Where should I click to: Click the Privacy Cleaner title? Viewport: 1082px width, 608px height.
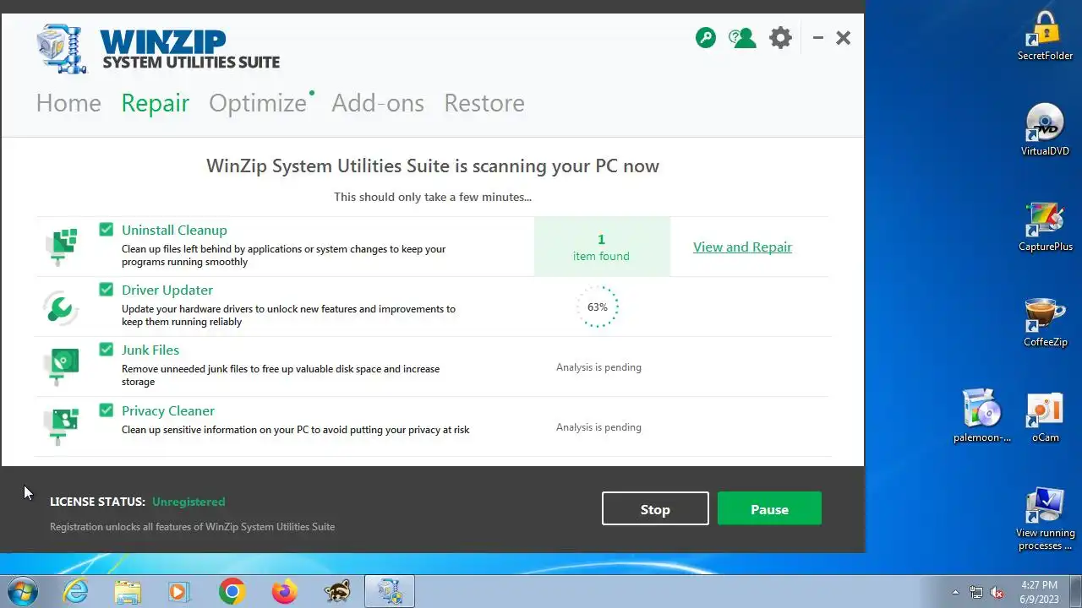168,410
